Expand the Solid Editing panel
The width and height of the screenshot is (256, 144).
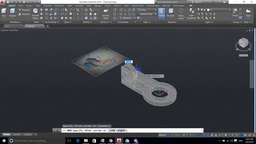[x=52, y=22]
